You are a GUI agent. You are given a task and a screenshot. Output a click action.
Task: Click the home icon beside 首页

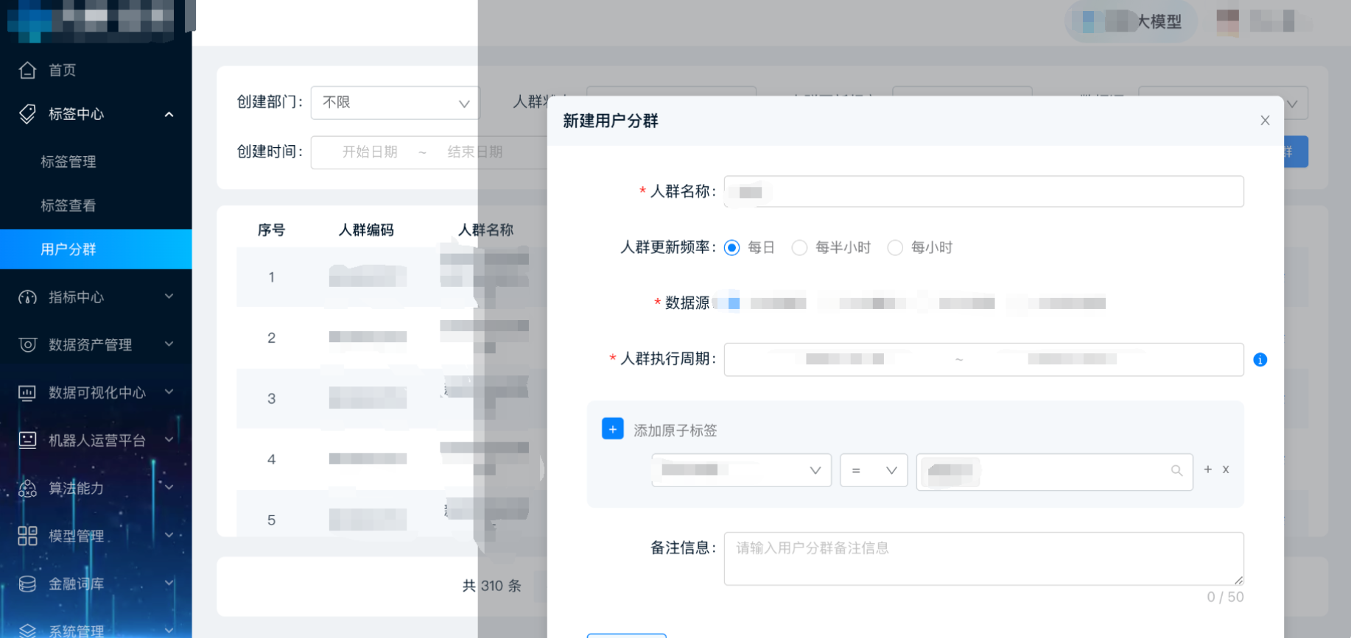(x=28, y=70)
